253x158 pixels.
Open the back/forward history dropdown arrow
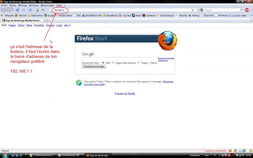[13, 10]
